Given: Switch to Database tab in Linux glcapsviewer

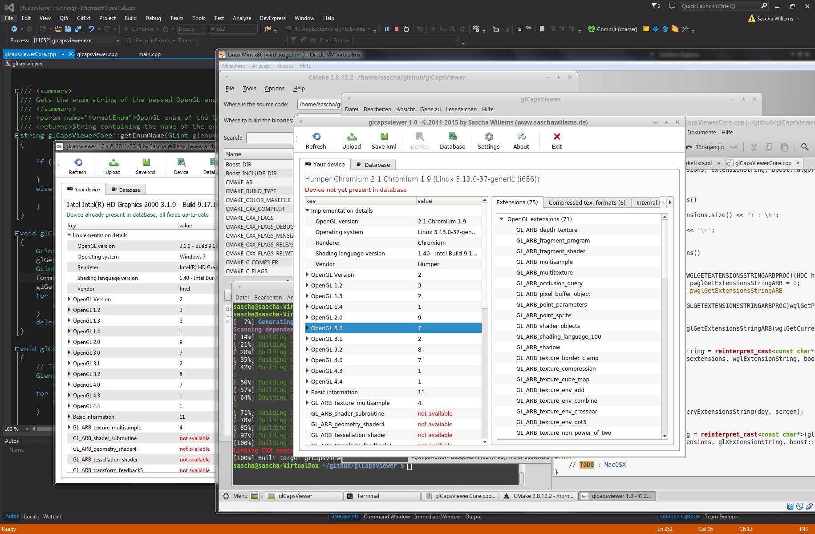Looking at the screenshot, I should tap(373, 165).
